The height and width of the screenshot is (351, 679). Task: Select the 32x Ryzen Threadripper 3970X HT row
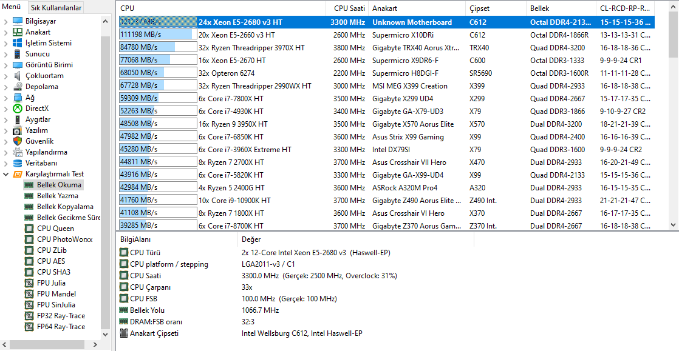(x=387, y=47)
